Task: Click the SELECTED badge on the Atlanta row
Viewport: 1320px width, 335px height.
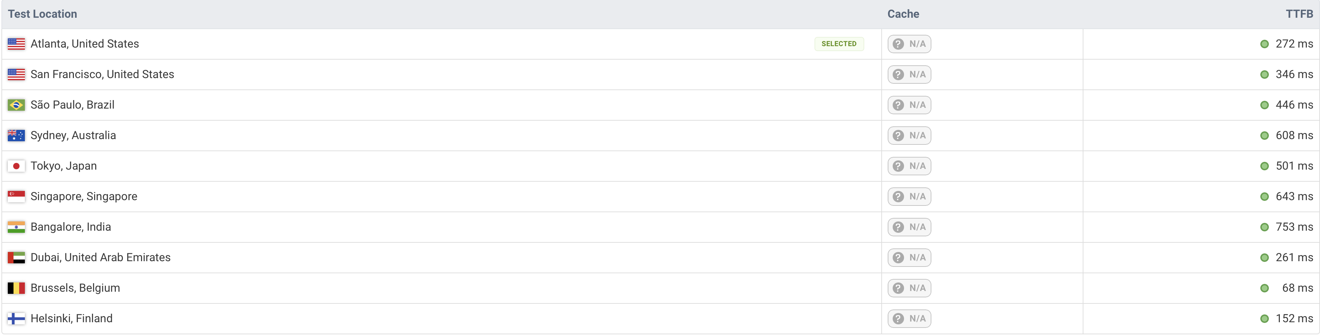Action: point(838,44)
